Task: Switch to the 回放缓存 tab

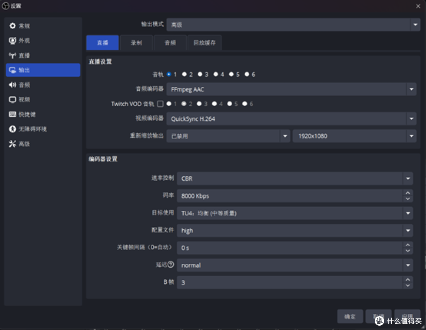Action: [x=204, y=43]
